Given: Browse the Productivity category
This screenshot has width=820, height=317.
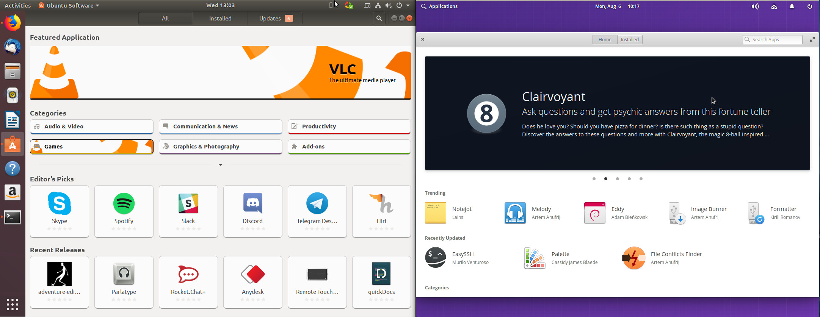Looking at the screenshot, I should [349, 126].
